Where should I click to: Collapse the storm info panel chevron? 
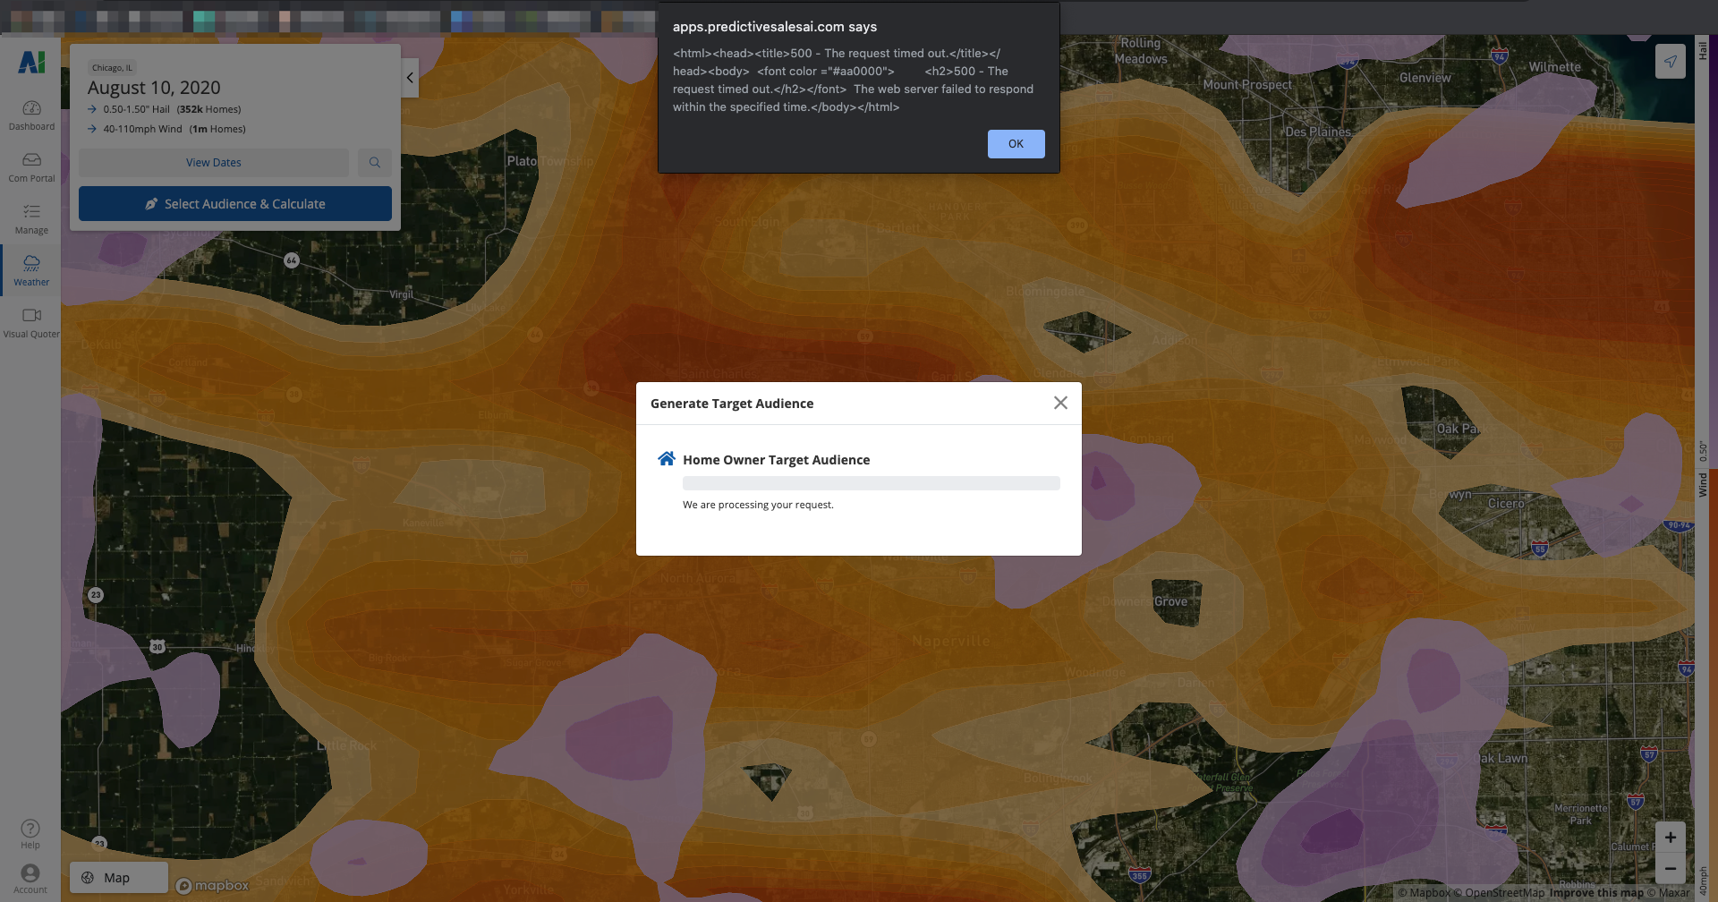tap(410, 78)
